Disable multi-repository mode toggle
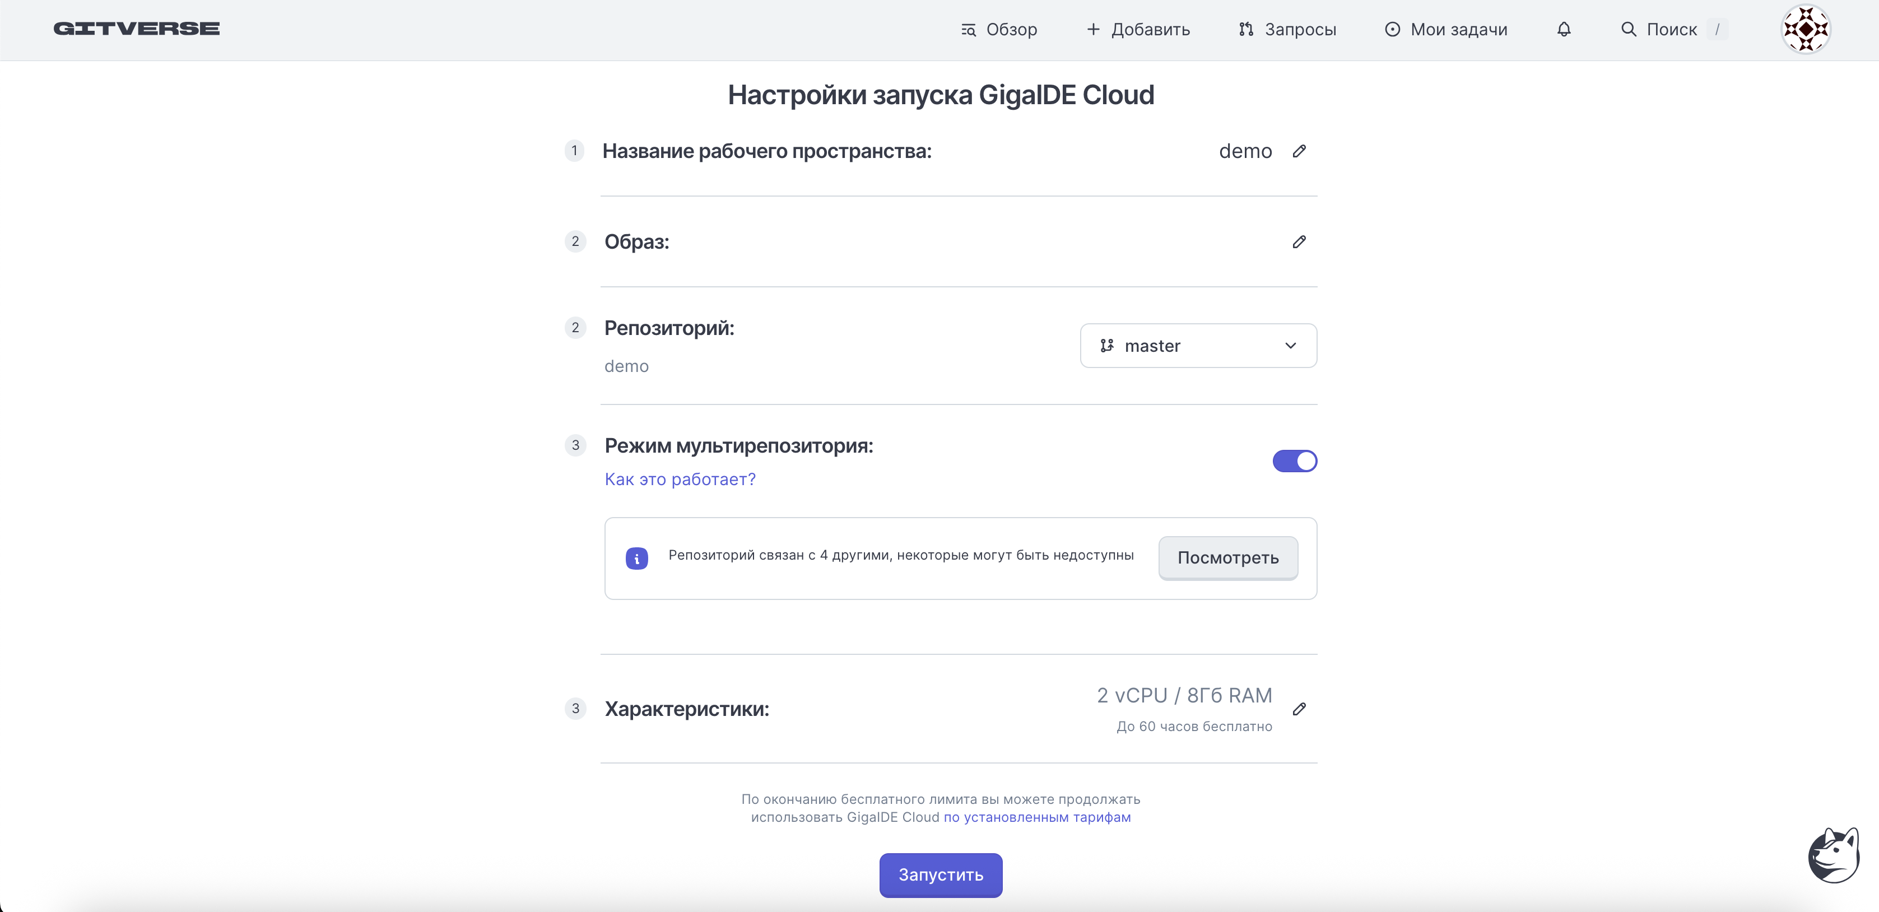This screenshot has width=1879, height=912. point(1295,461)
